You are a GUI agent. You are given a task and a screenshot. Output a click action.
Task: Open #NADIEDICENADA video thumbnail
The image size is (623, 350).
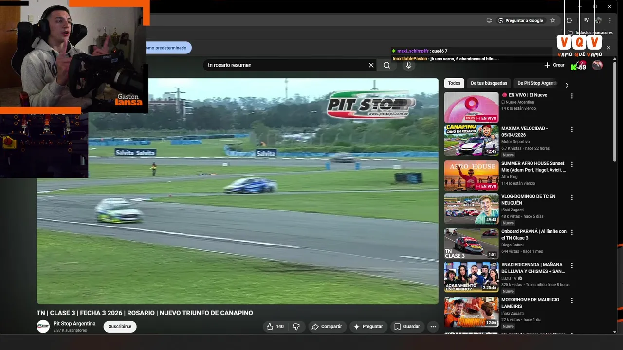471,277
